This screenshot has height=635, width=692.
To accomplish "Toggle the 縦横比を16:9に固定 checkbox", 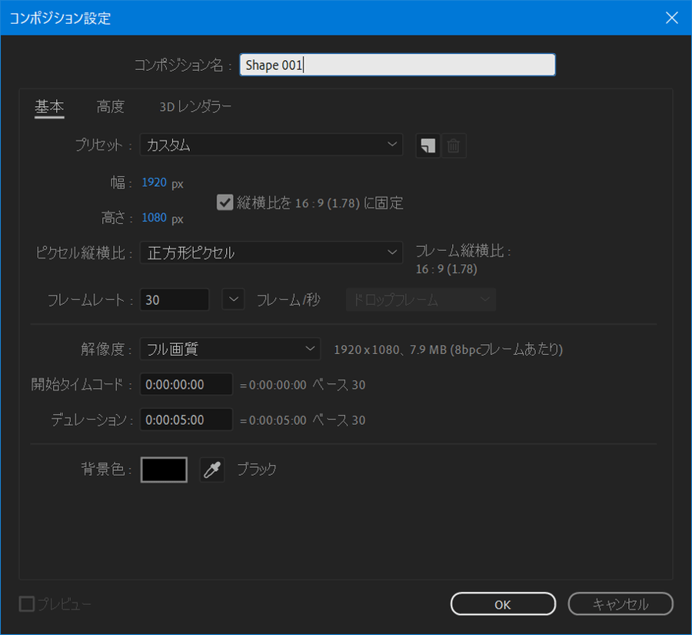I will 225,202.
